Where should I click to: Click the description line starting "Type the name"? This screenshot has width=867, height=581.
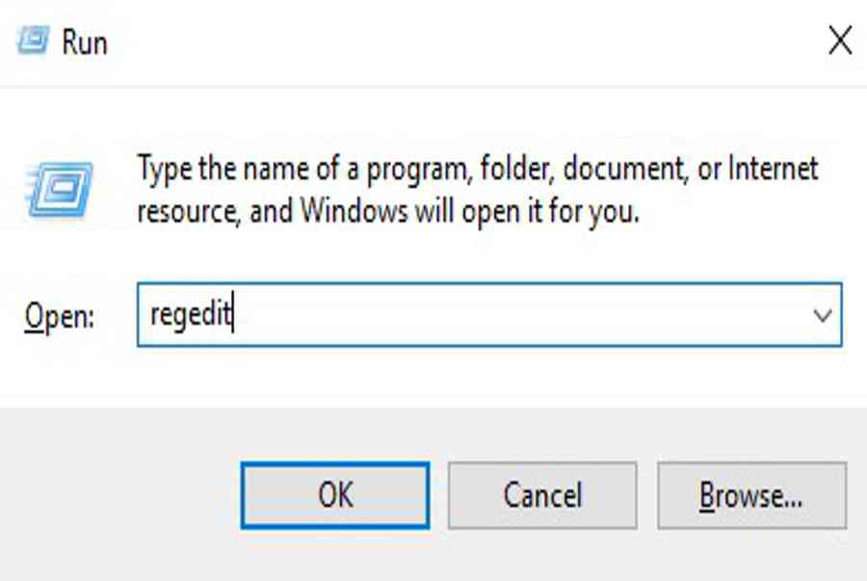click(x=478, y=168)
